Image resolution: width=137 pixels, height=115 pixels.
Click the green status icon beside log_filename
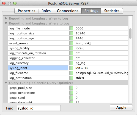click(71, 73)
